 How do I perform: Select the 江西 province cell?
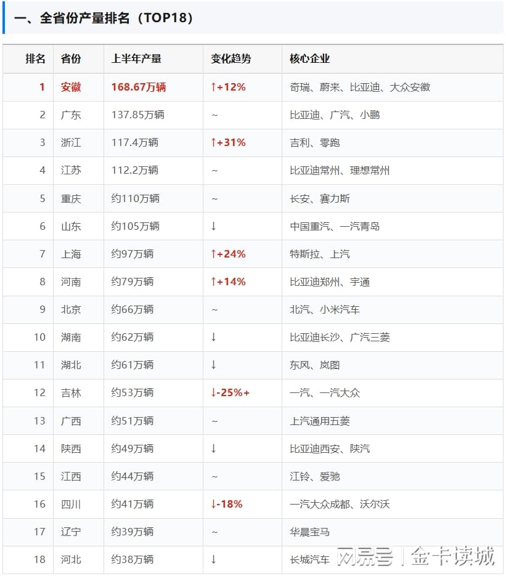pos(71,476)
